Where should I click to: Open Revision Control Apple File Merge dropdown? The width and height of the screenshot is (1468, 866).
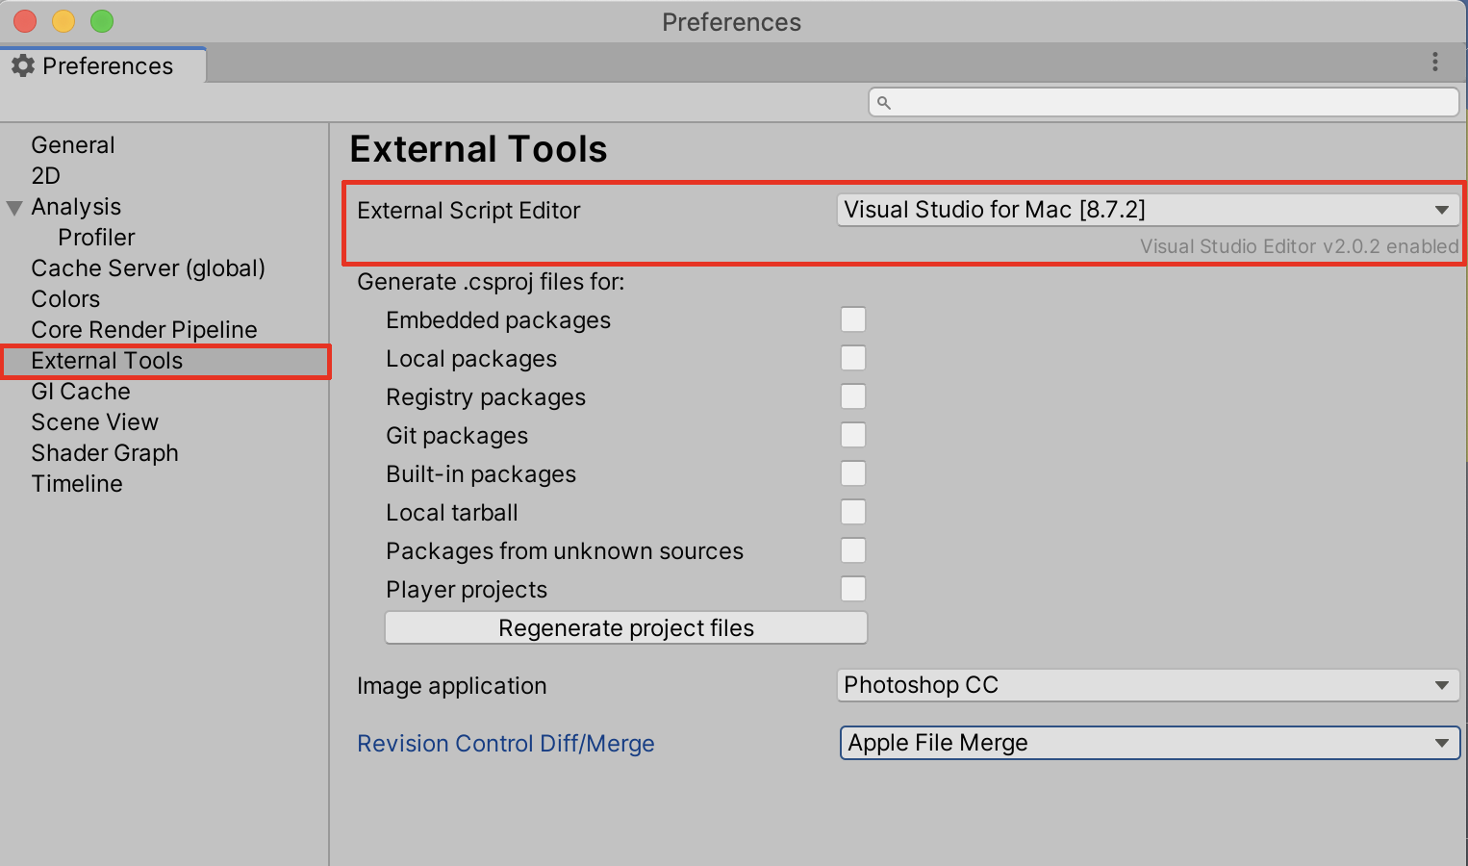pyautogui.click(x=1150, y=743)
